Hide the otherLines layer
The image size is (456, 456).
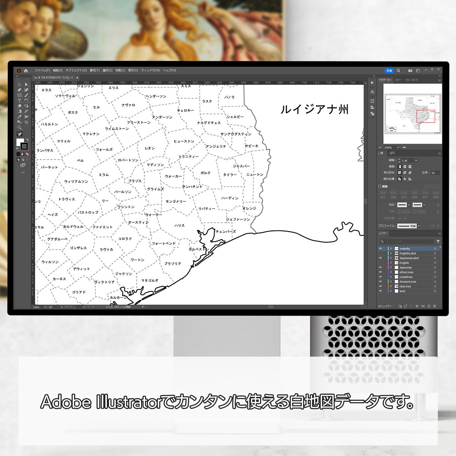(380, 272)
